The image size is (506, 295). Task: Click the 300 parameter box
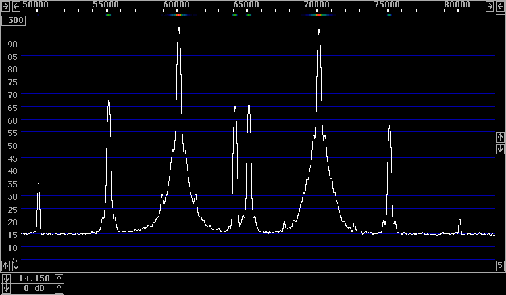click(14, 20)
